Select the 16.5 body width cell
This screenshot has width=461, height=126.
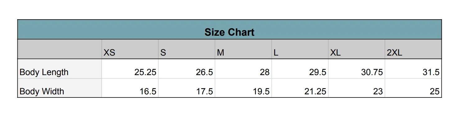(130, 88)
